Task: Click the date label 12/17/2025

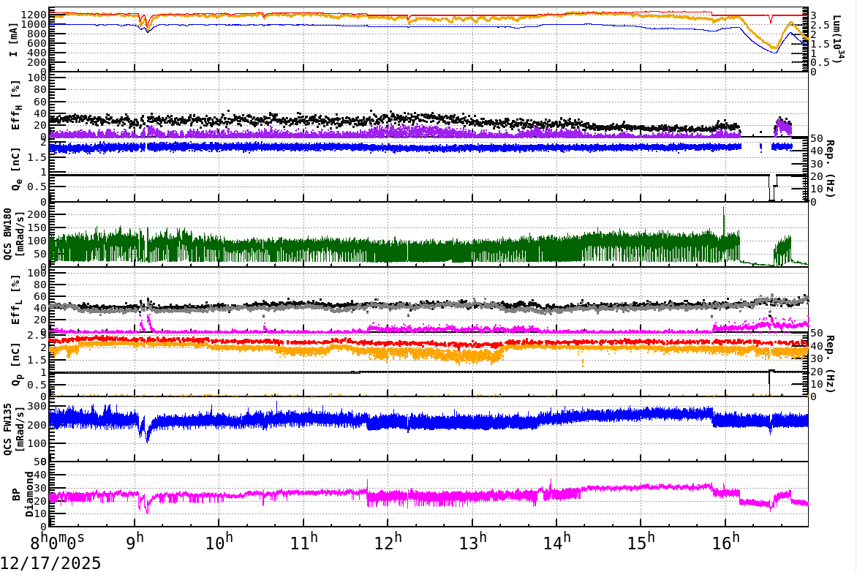Action: pyautogui.click(x=50, y=562)
